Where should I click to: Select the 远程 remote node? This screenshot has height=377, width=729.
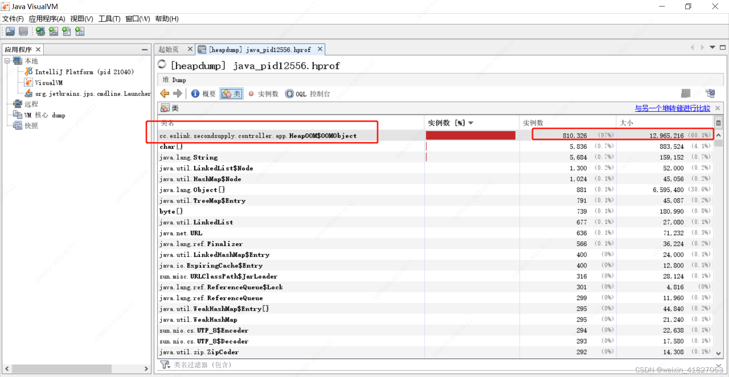[31, 104]
